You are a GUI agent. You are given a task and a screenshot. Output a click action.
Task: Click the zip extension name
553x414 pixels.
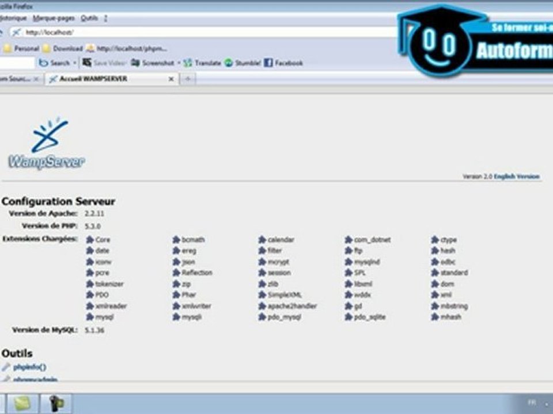point(186,284)
